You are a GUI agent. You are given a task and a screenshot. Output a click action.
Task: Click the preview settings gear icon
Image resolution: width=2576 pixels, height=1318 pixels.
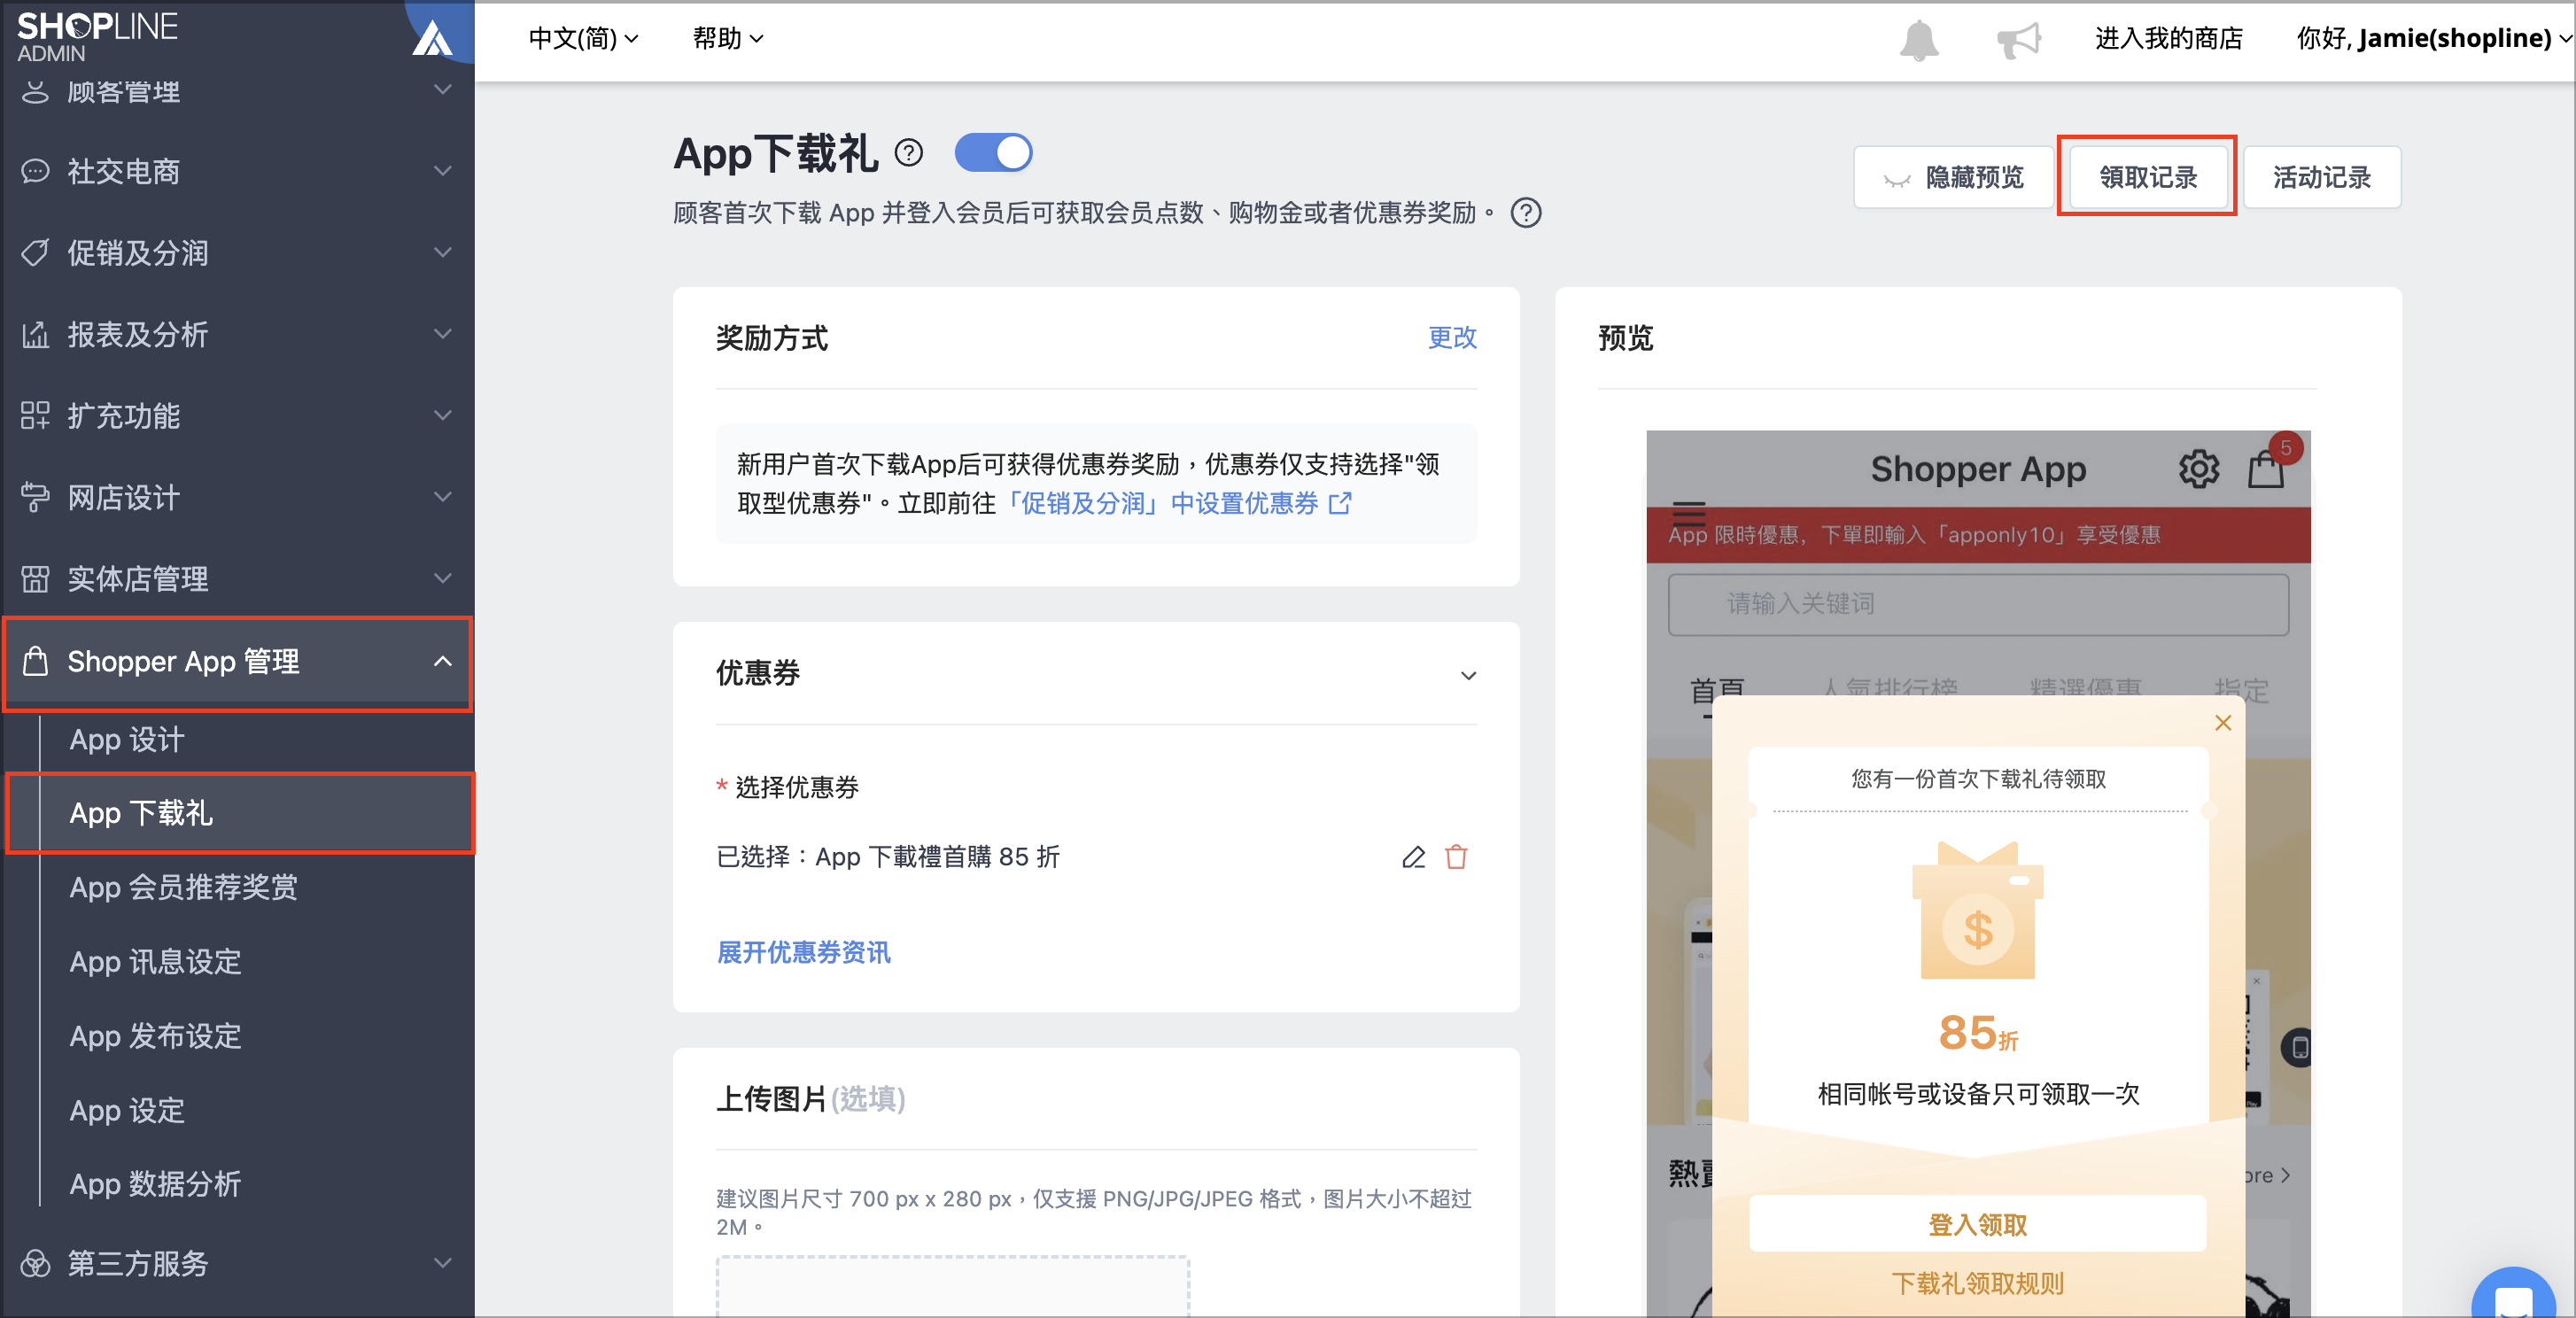pos(2199,468)
